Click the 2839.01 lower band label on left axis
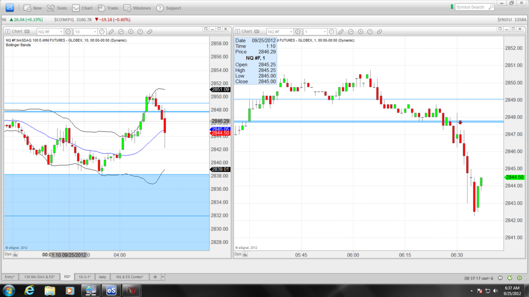529x297 pixels. tap(220, 169)
